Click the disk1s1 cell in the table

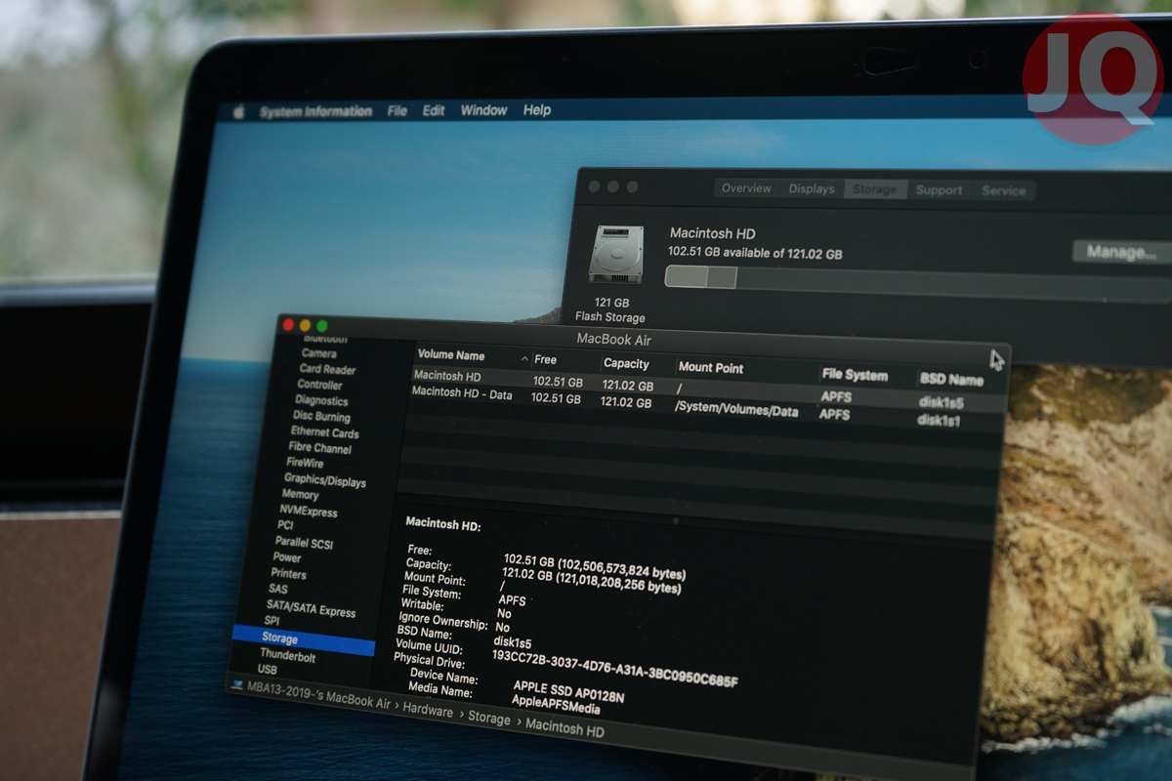click(939, 420)
